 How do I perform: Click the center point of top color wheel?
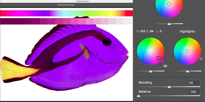pyautogui.click(x=169, y=4)
